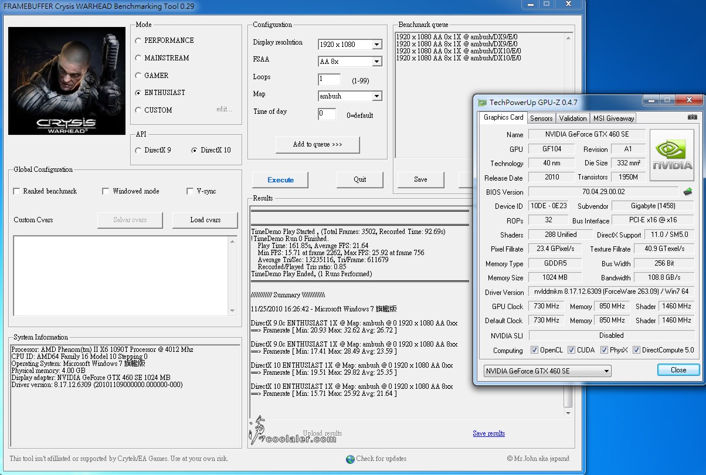Click Save button under benchmark queue
The width and height of the screenshot is (706, 475).
(420, 179)
